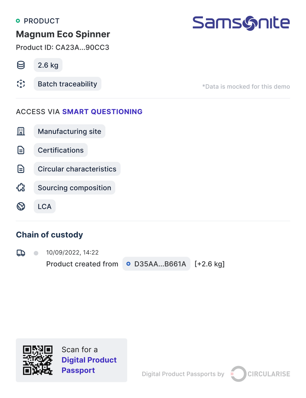
Task: Click the Certifications document icon
Action: point(21,150)
